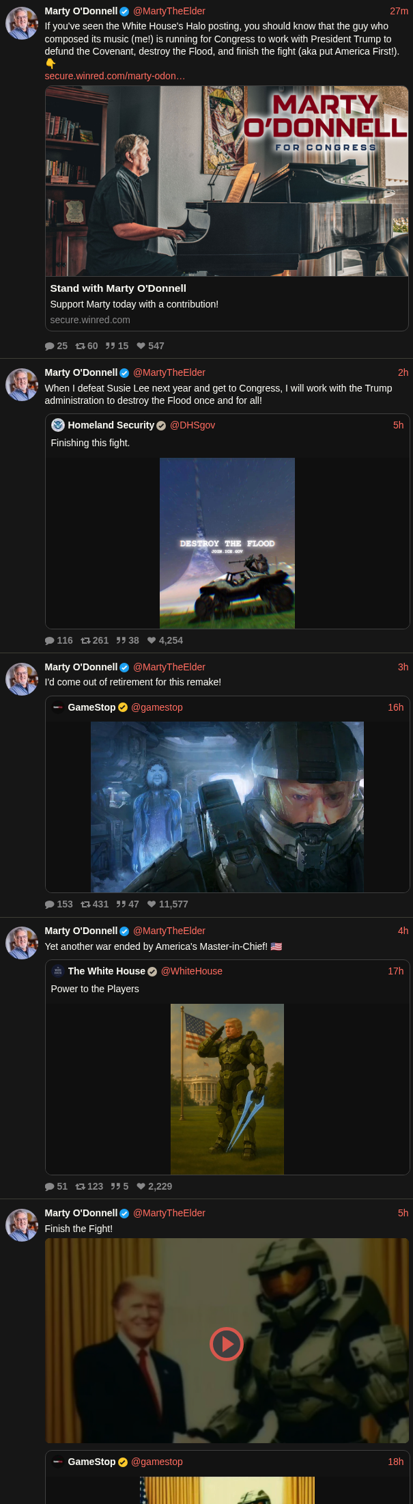Click Marty O'Donnell avatar on top post

click(22, 23)
